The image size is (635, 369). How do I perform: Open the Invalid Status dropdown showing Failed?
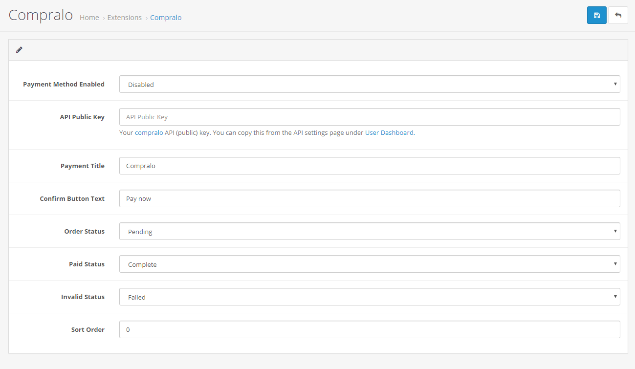[370, 297]
